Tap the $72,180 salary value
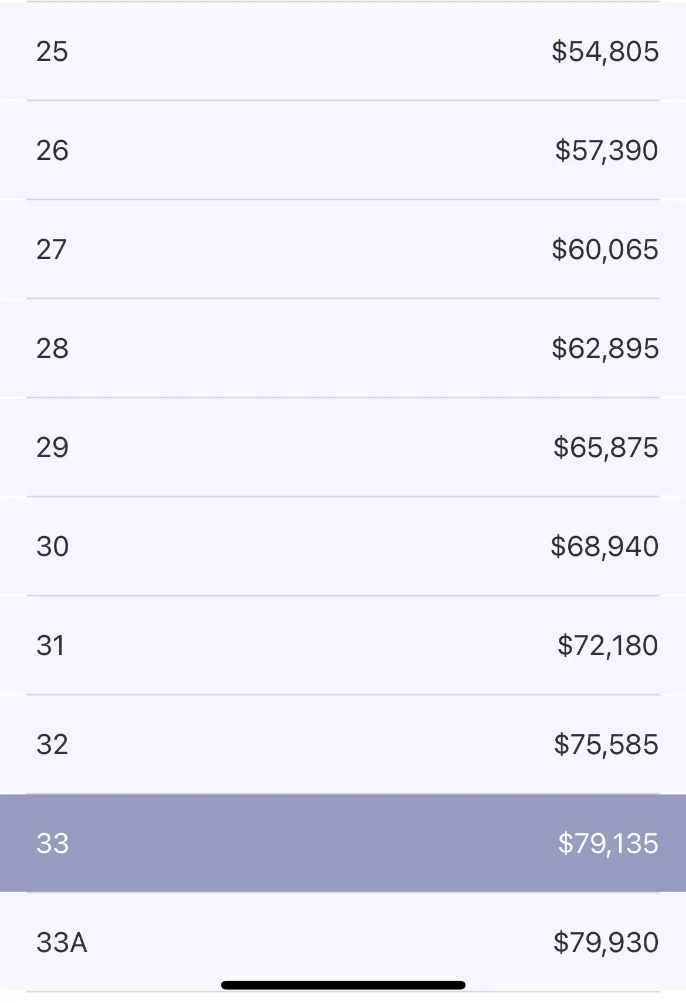The height and width of the screenshot is (1003, 686). [608, 646]
